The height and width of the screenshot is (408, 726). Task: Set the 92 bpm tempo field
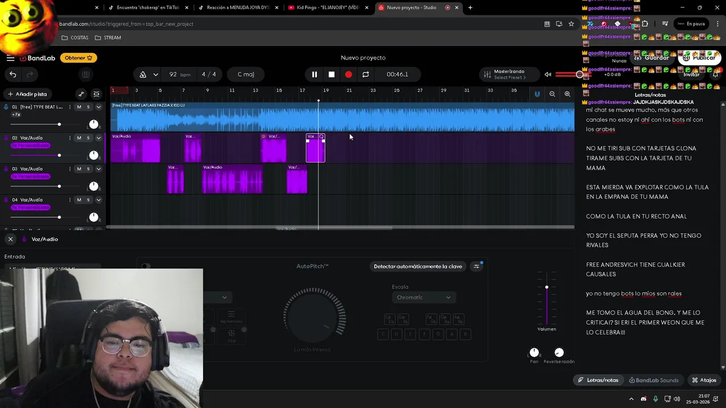pyautogui.click(x=178, y=74)
